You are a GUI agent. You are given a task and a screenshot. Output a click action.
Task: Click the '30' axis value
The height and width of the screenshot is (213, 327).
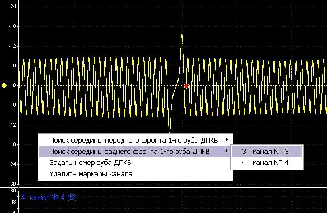click(13, 184)
